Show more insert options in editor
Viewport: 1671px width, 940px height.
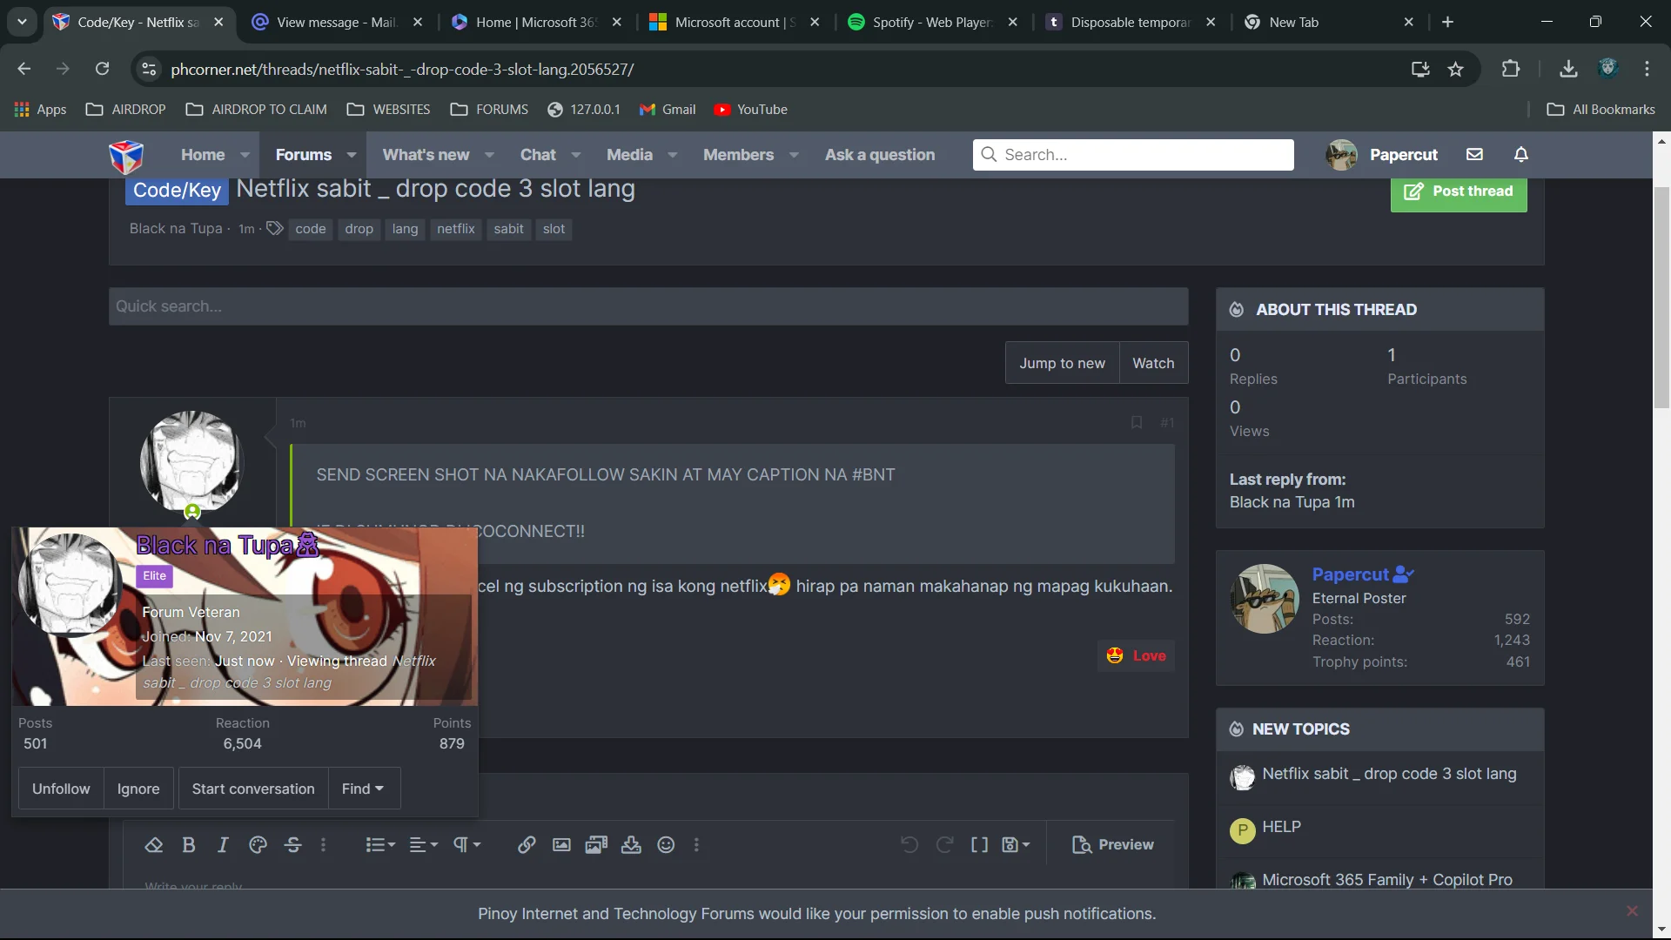coord(696,845)
